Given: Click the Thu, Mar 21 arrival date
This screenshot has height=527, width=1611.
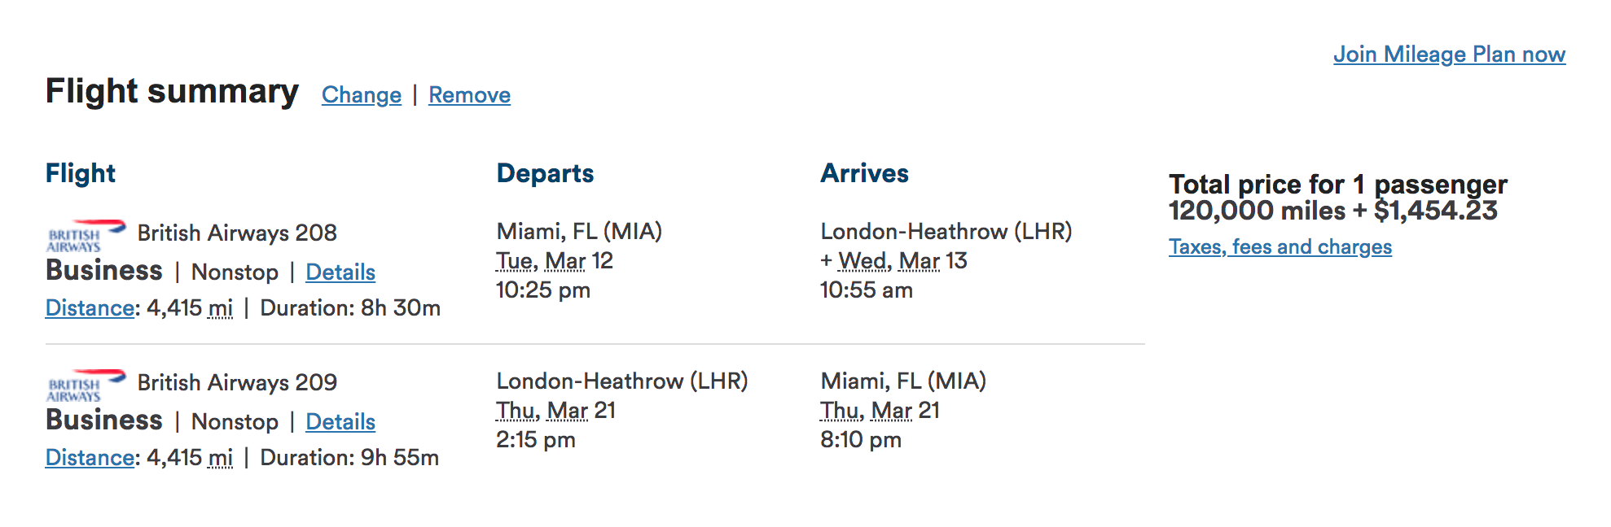Looking at the screenshot, I should (880, 411).
